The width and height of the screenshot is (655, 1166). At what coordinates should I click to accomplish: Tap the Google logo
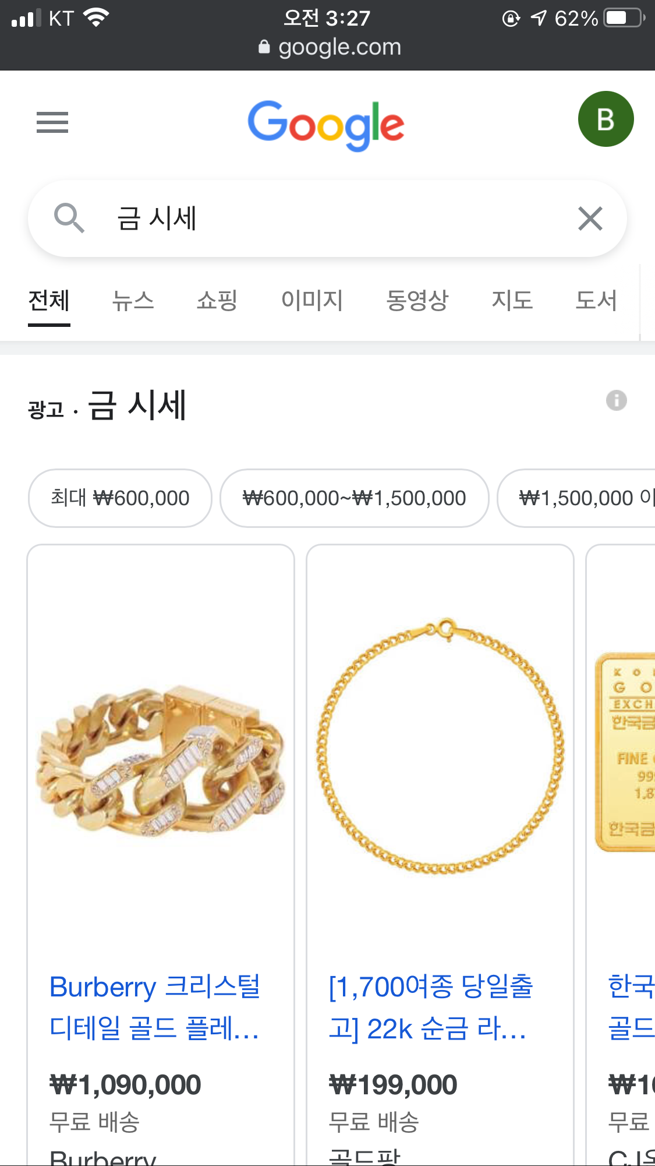point(326,125)
